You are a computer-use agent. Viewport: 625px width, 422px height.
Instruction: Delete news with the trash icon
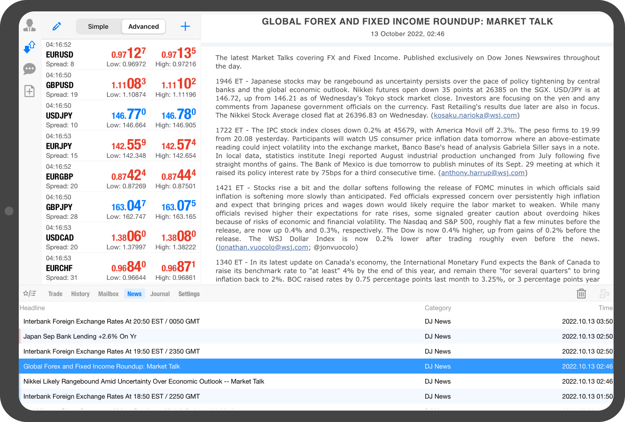(581, 294)
